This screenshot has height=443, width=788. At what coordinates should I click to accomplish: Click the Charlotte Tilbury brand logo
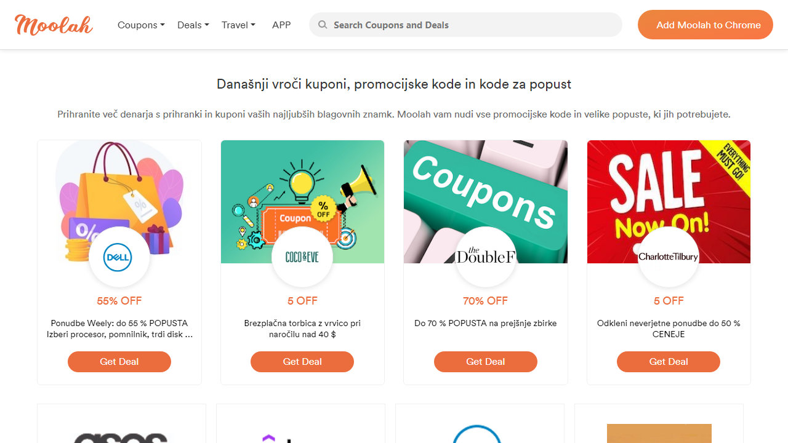pos(668,257)
